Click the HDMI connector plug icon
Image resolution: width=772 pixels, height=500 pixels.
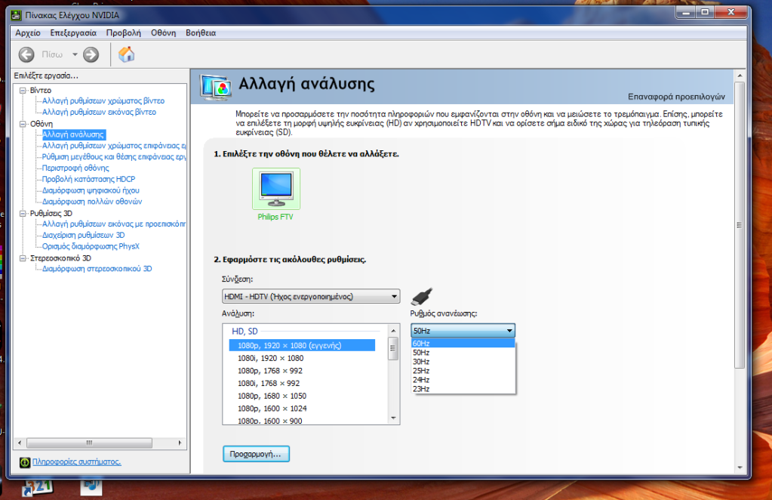(x=422, y=297)
